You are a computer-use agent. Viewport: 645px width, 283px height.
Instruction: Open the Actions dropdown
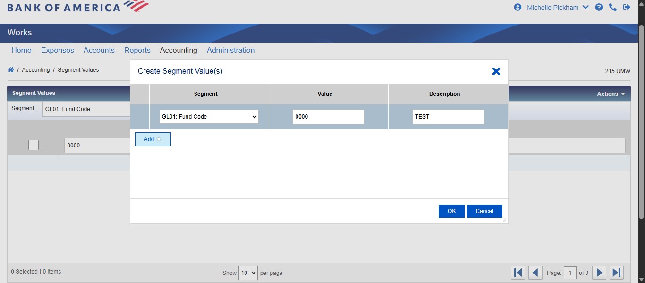611,93
